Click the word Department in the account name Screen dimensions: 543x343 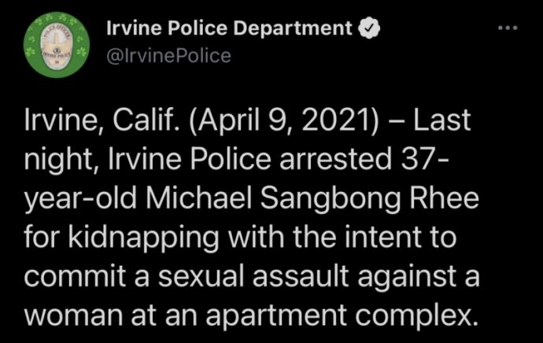coord(293,28)
